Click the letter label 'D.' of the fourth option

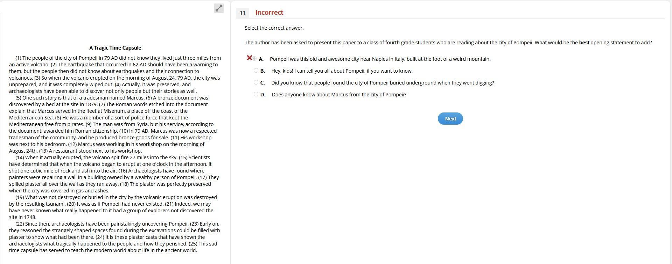[x=263, y=95]
